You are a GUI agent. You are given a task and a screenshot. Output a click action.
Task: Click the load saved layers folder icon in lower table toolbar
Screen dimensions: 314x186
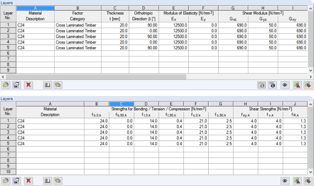[6, 181]
